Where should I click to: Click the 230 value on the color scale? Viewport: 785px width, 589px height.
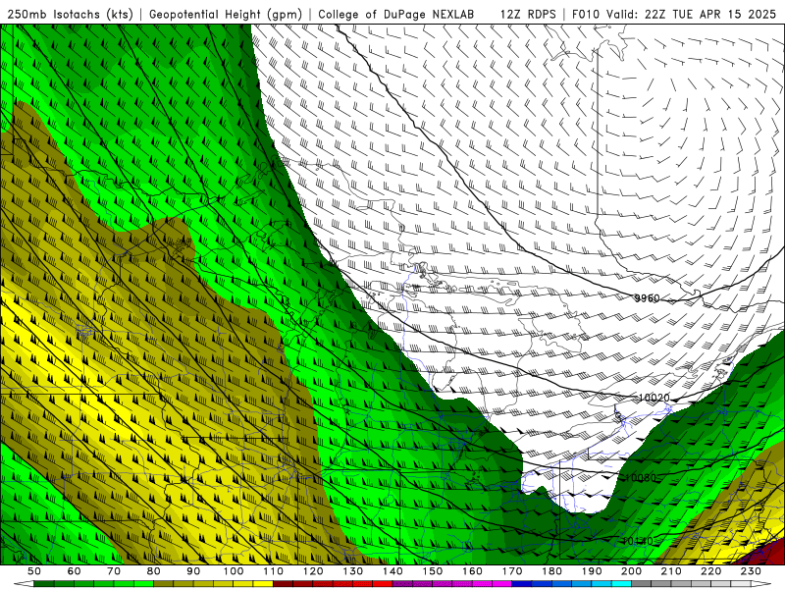click(x=751, y=571)
